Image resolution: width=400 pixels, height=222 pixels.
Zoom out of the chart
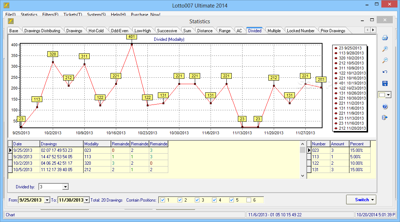[x=385, y=61]
